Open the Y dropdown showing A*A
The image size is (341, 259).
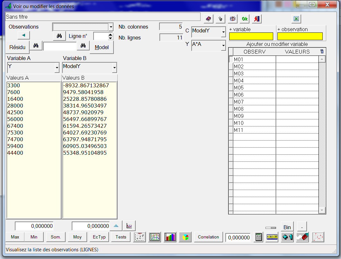click(x=223, y=46)
